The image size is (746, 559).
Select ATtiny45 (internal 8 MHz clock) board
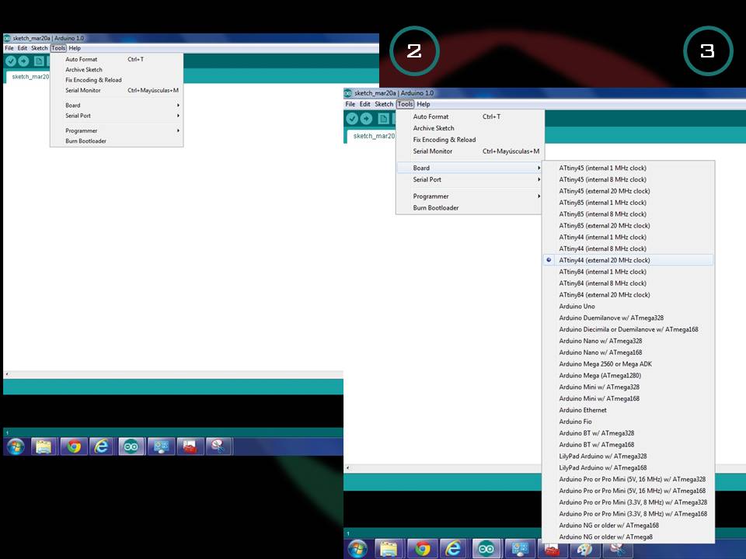(x=628, y=179)
